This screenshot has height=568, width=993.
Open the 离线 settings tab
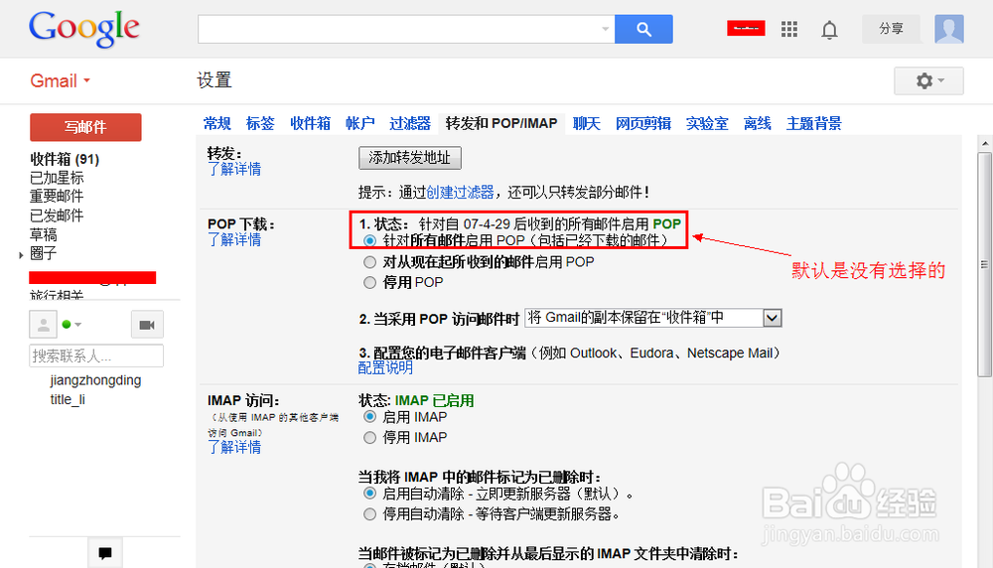point(758,123)
